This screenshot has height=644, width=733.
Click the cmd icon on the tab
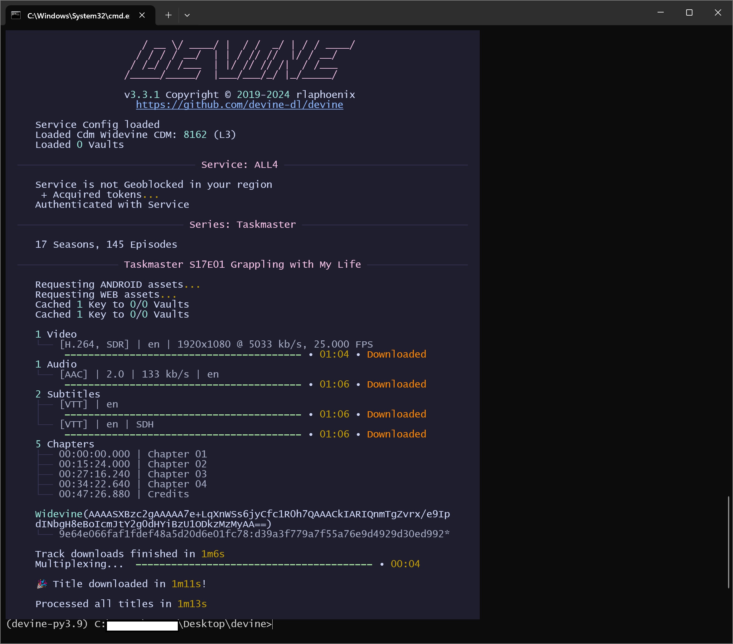click(16, 15)
